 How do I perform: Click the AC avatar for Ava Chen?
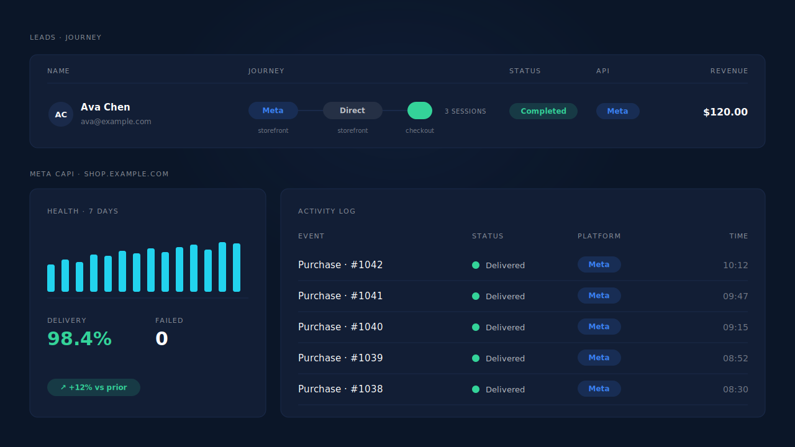61,114
